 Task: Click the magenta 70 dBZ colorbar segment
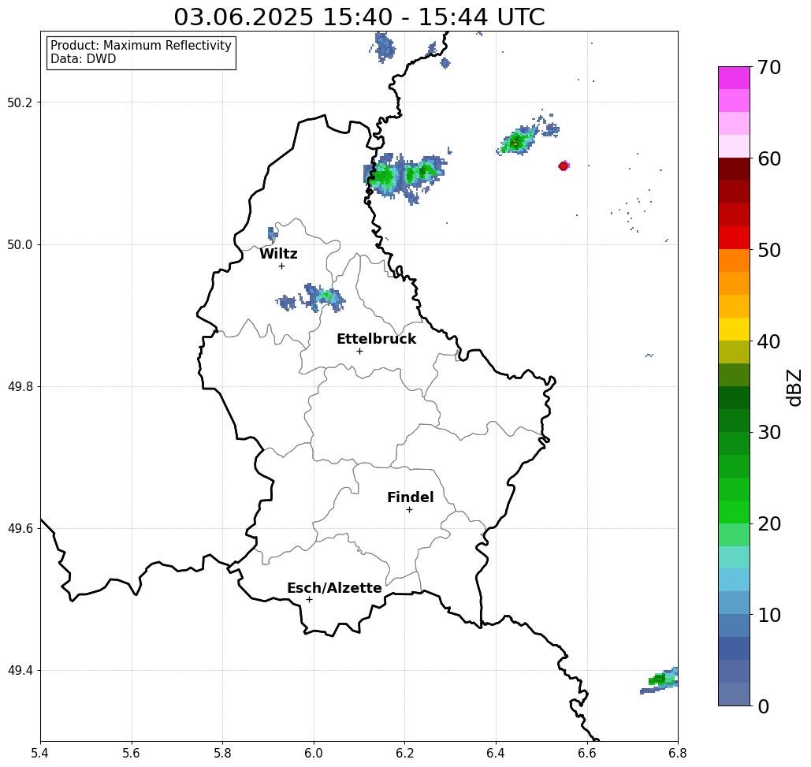click(x=734, y=78)
